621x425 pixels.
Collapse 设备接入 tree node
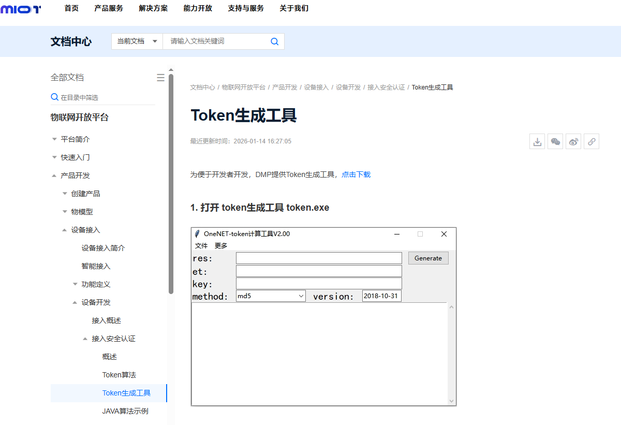65,230
